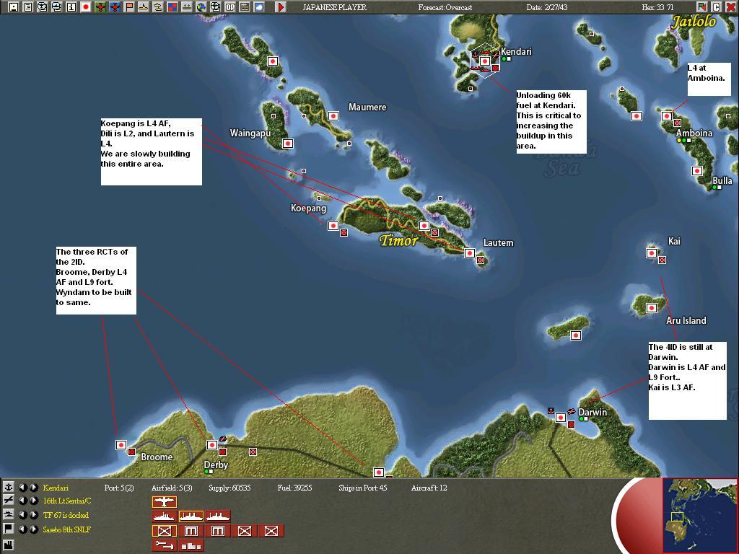Click the save game disk icon
This screenshot has width=739, height=554.
(14, 6)
